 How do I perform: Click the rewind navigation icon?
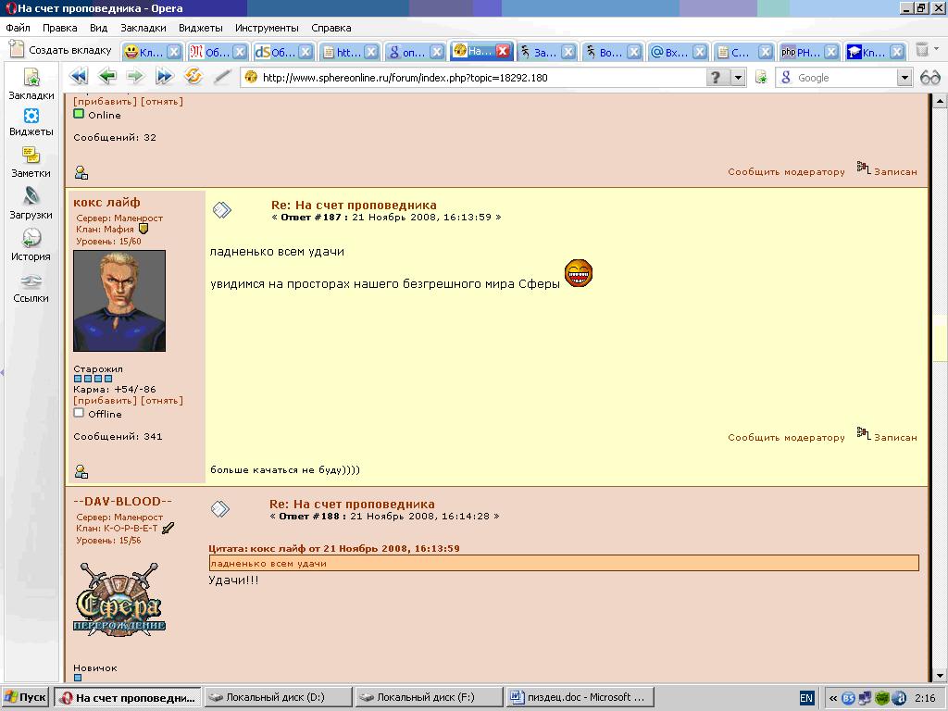click(79, 76)
